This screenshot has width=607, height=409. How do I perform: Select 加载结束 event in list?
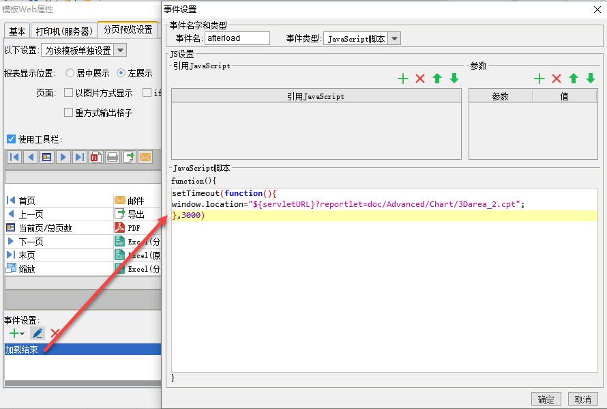click(83, 350)
